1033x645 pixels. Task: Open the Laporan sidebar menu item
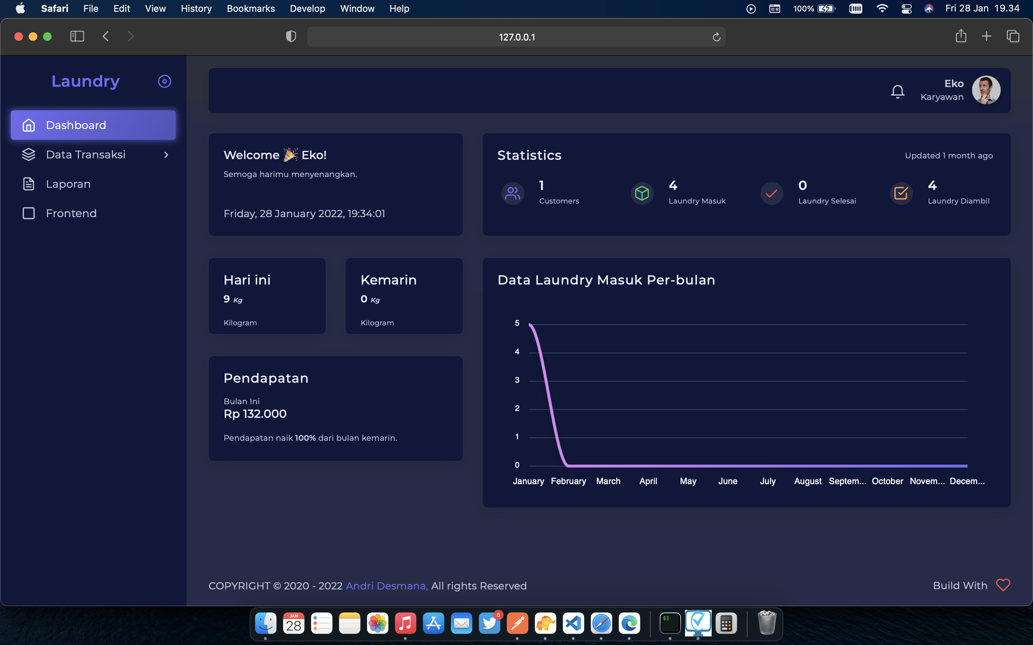[x=68, y=184]
